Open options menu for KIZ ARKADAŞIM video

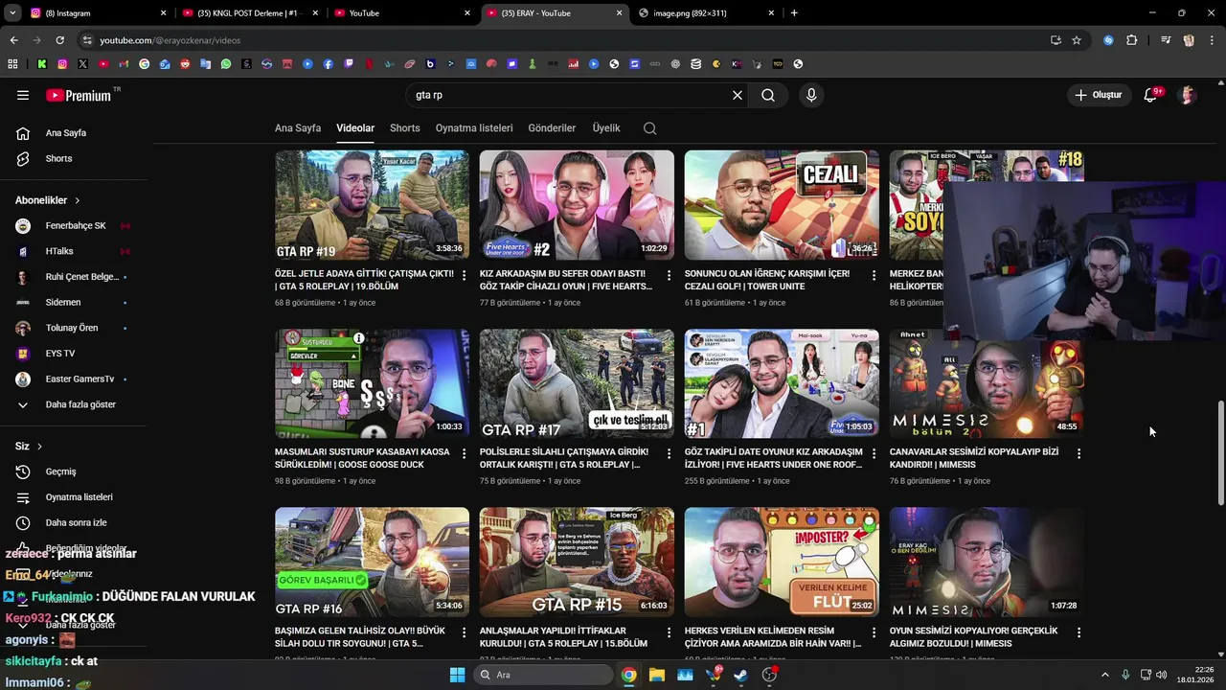(670, 275)
